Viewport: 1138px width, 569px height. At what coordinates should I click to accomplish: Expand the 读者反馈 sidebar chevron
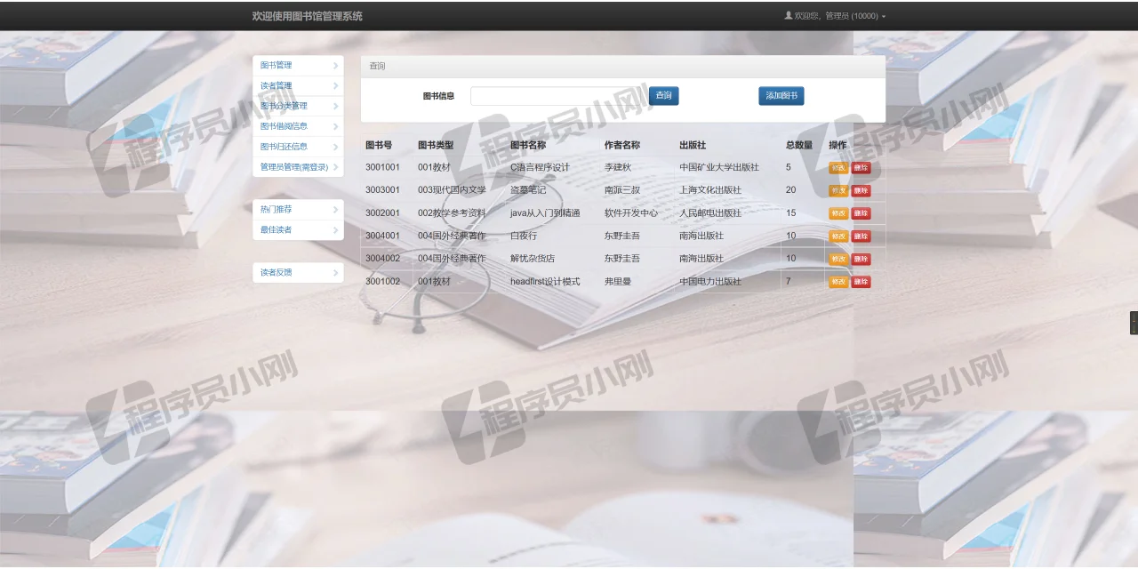click(335, 272)
